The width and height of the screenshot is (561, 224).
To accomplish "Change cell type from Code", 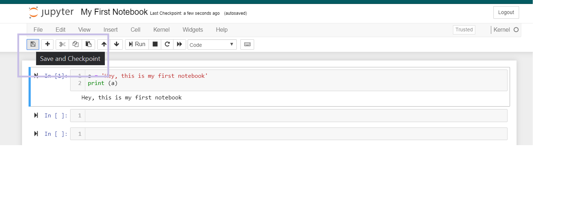I will tap(212, 45).
